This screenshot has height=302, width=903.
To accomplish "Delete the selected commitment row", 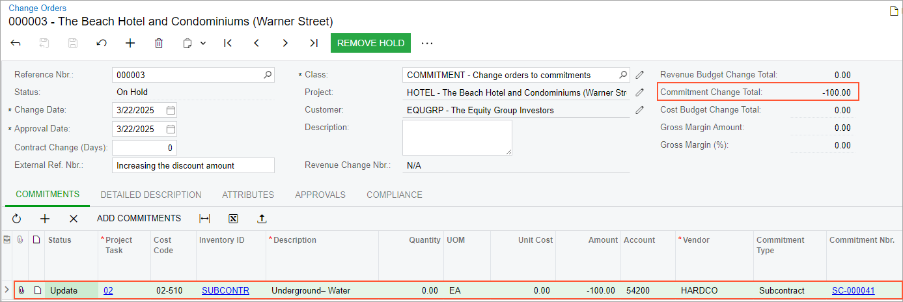I will point(74,219).
